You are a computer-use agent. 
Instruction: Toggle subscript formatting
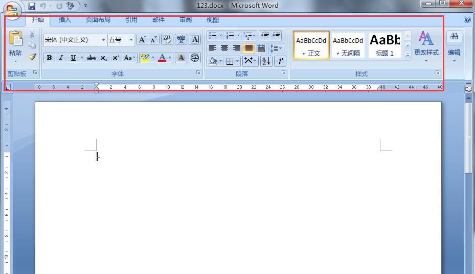click(x=104, y=58)
